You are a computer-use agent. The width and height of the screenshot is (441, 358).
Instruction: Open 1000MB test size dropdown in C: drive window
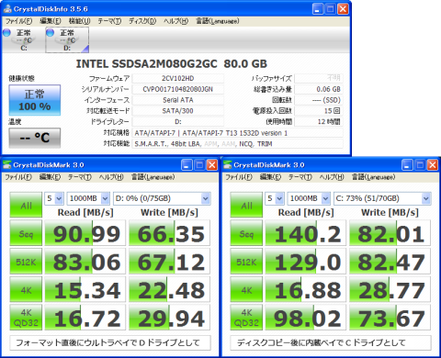(x=309, y=198)
